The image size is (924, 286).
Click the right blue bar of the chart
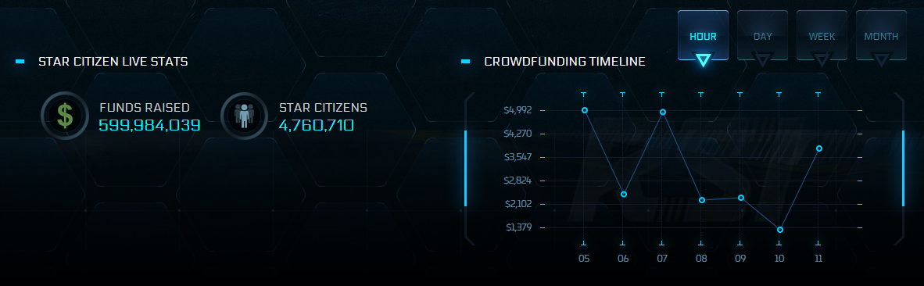(904, 168)
